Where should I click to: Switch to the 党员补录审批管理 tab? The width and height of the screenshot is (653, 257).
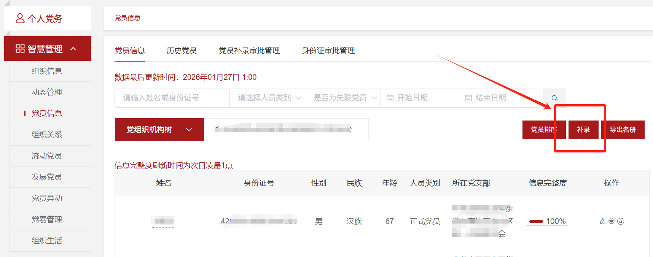[x=249, y=51]
